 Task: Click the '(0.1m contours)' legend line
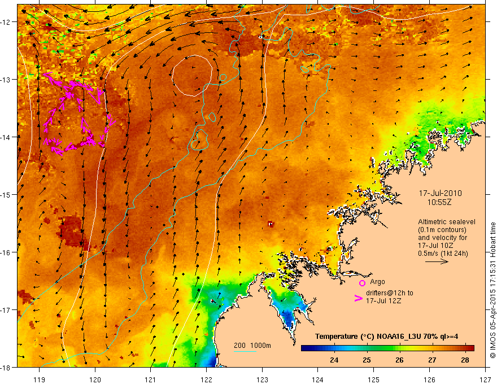click(442, 230)
